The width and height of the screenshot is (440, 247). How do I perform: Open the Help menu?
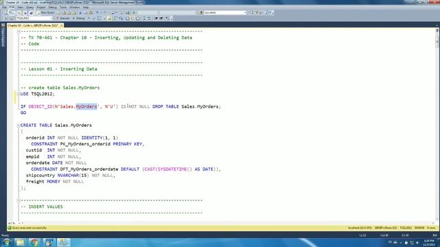85,8
